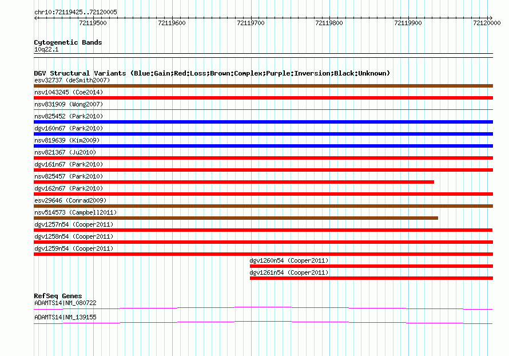The height and width of the screenshot is (356, 509).
Task: Click the ADAMTS14|NM_080722 gene label
Action: [x=65, y=303]
